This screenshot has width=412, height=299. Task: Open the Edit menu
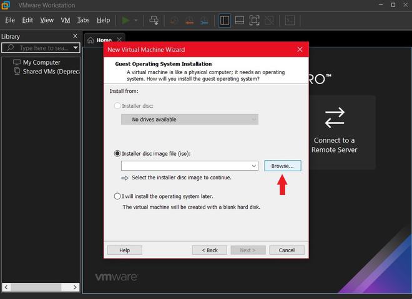pyautogui.click(x=27, y=20)
